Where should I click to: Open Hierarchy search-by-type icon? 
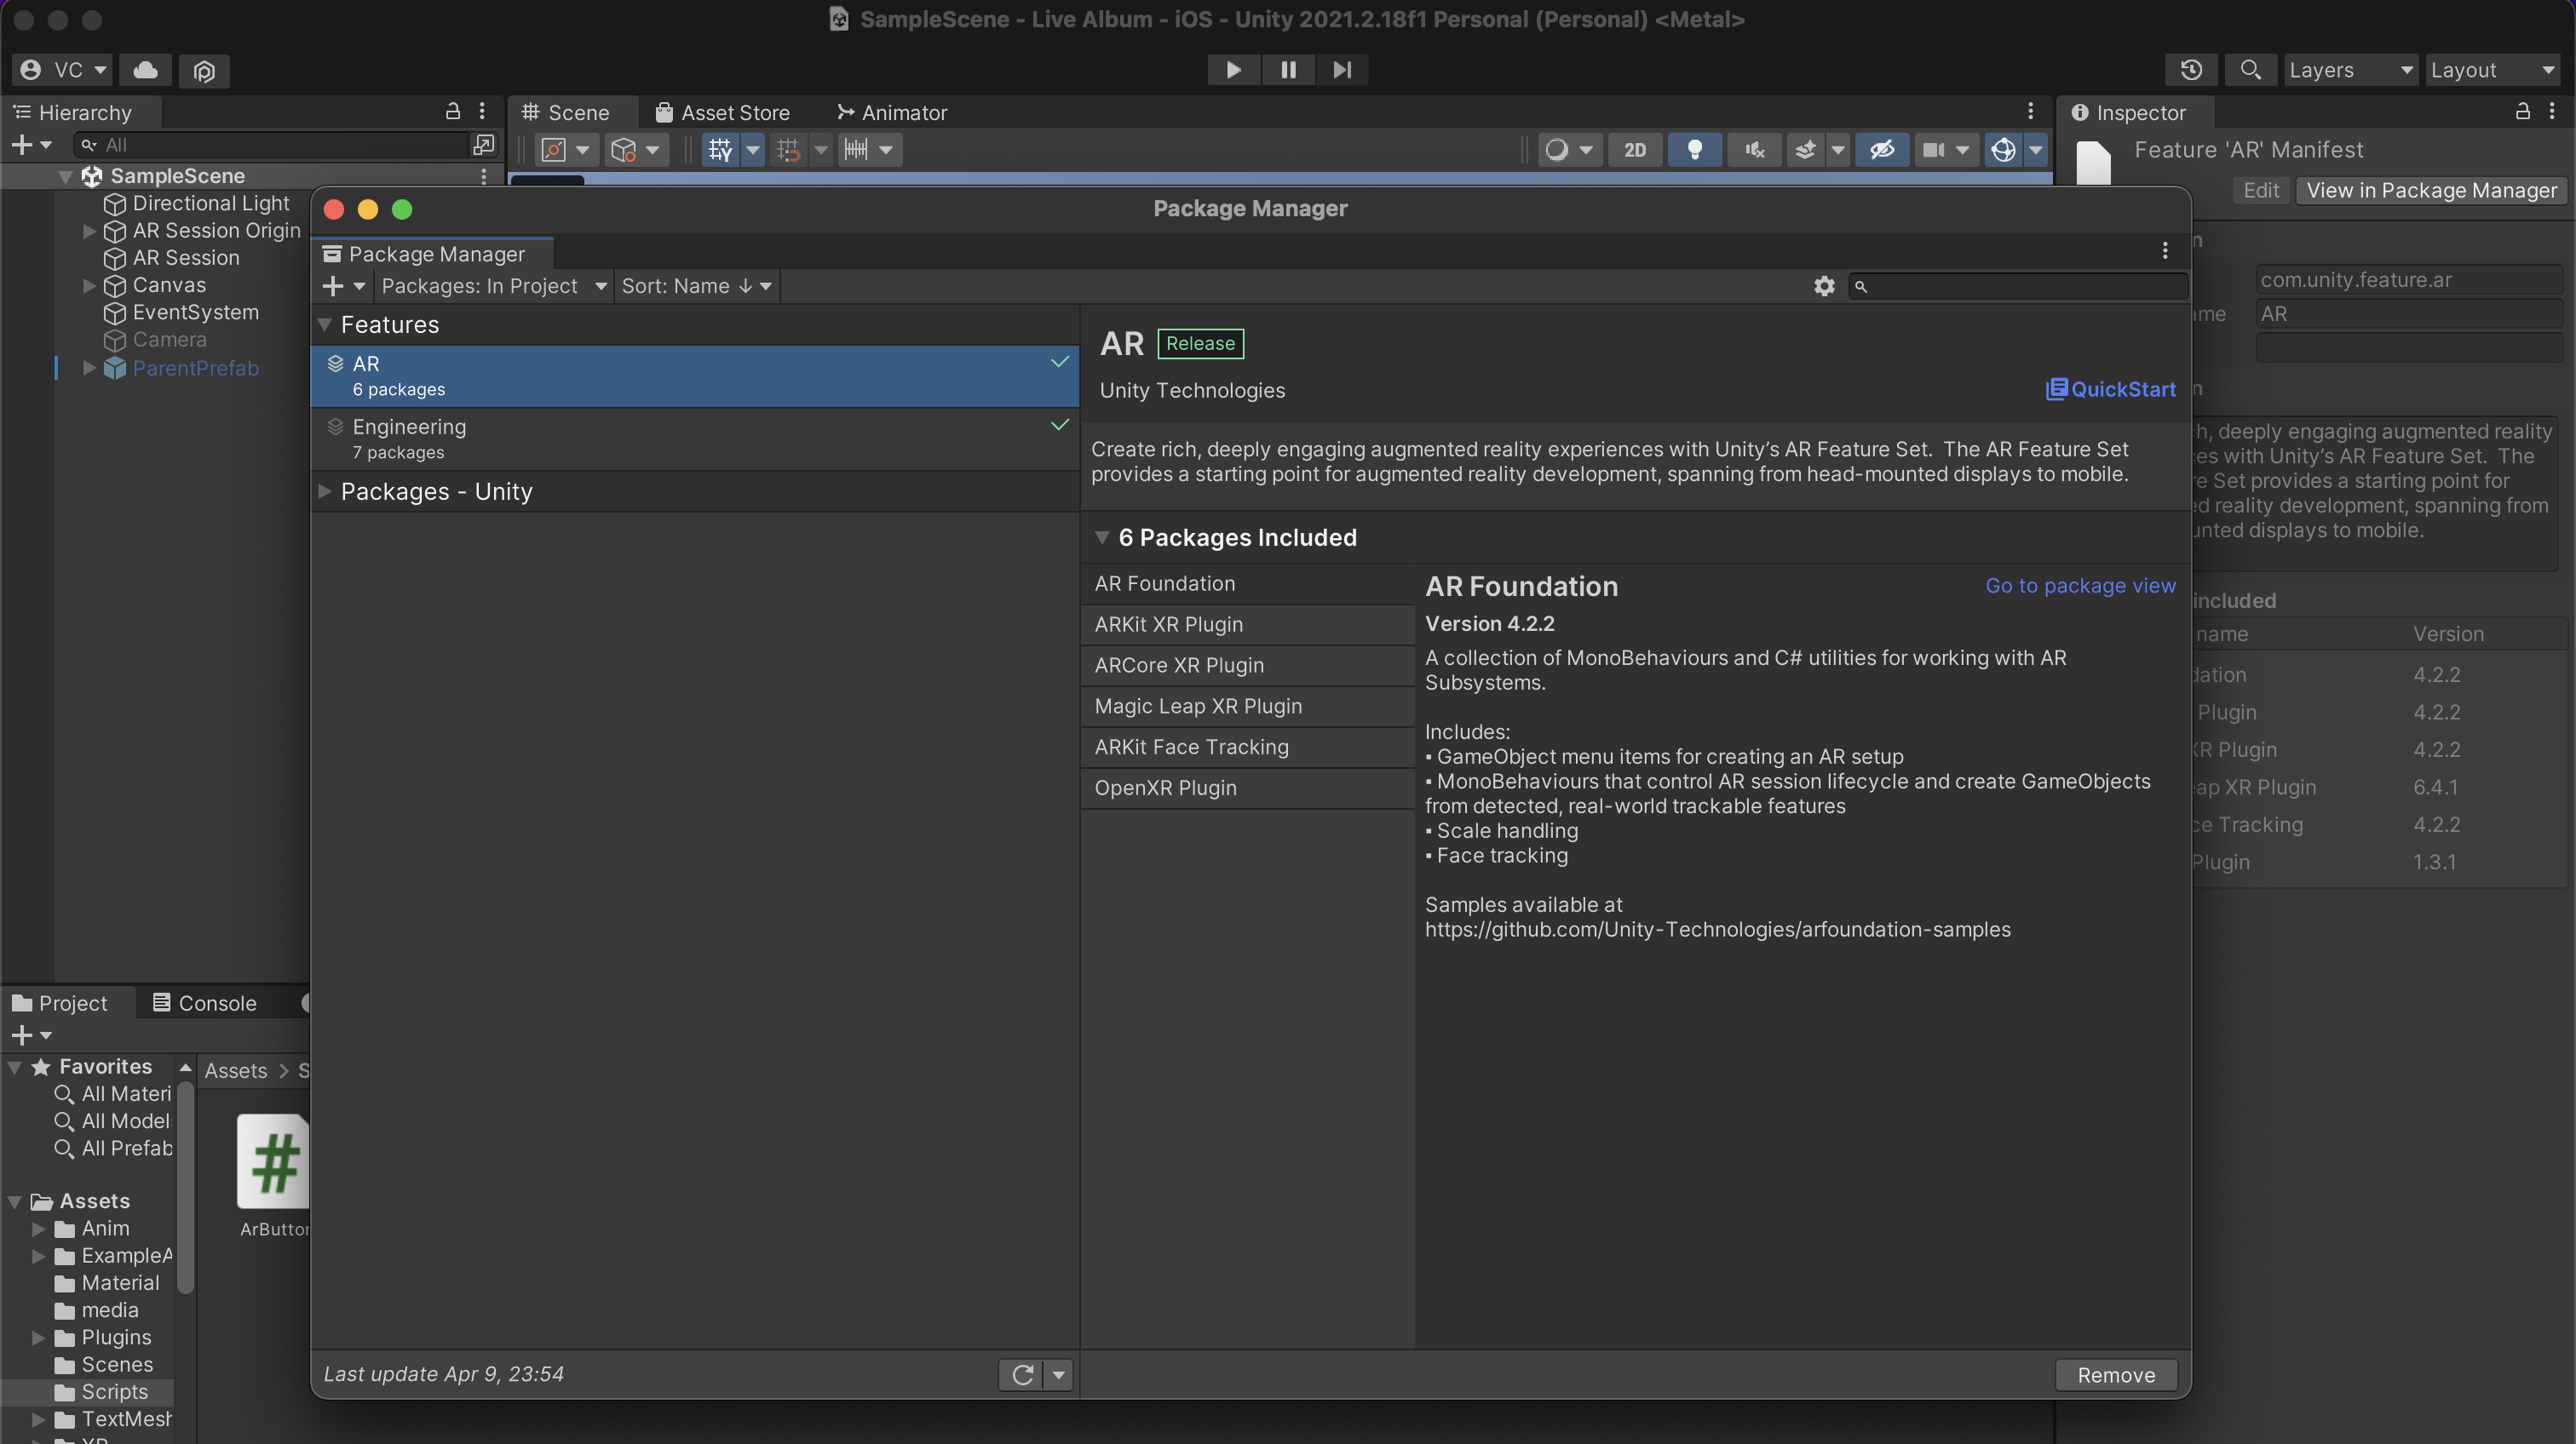click(x=484, y=146)
